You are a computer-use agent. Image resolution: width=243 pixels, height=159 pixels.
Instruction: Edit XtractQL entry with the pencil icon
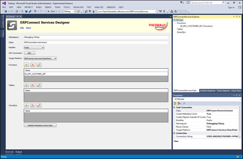[39, 105]
